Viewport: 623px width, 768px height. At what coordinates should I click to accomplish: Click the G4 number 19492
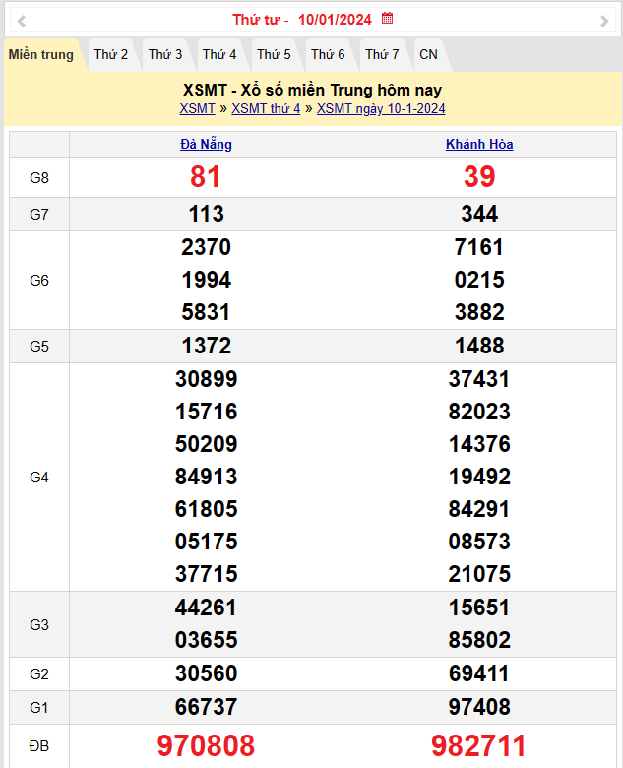(479, 478)
